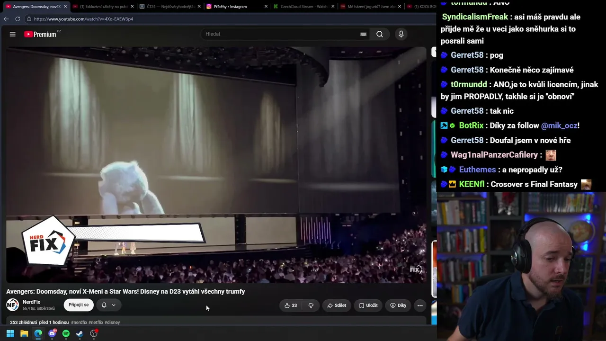Switch to the KOZA BOI tab
This screenshot has width=606, height=341.
coord(421,7)
